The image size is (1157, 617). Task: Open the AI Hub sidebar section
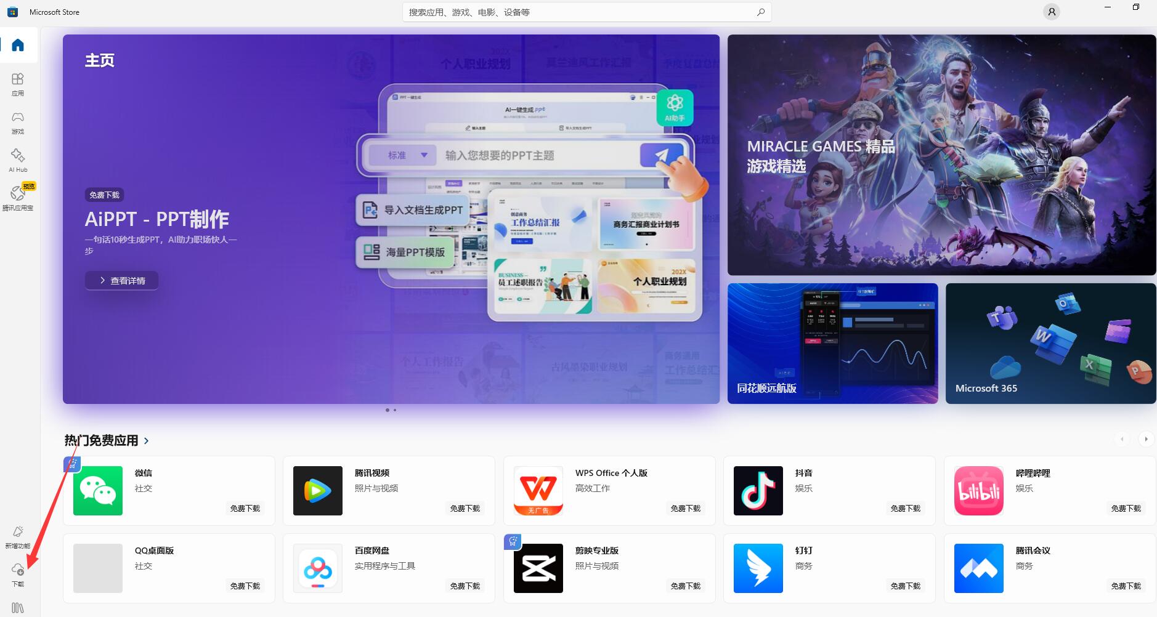(18, 161)
